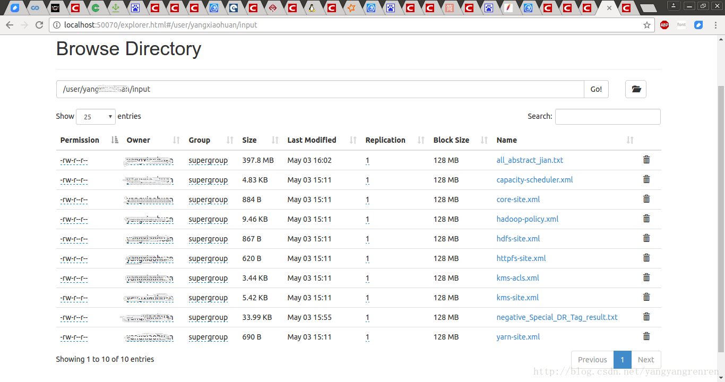This screenshot has height=382, width=725.
Task: Focus the Search input box
Action: click(x=608, y=117)
